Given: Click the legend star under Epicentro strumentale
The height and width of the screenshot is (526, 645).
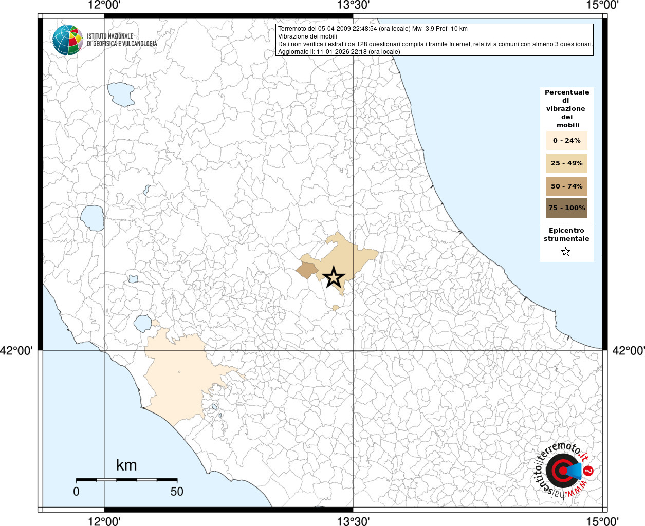Looking at the screenshot, I should point(566,252).
